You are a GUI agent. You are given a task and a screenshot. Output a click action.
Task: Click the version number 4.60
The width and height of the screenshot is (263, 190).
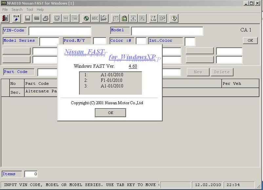tap(133, 66)
